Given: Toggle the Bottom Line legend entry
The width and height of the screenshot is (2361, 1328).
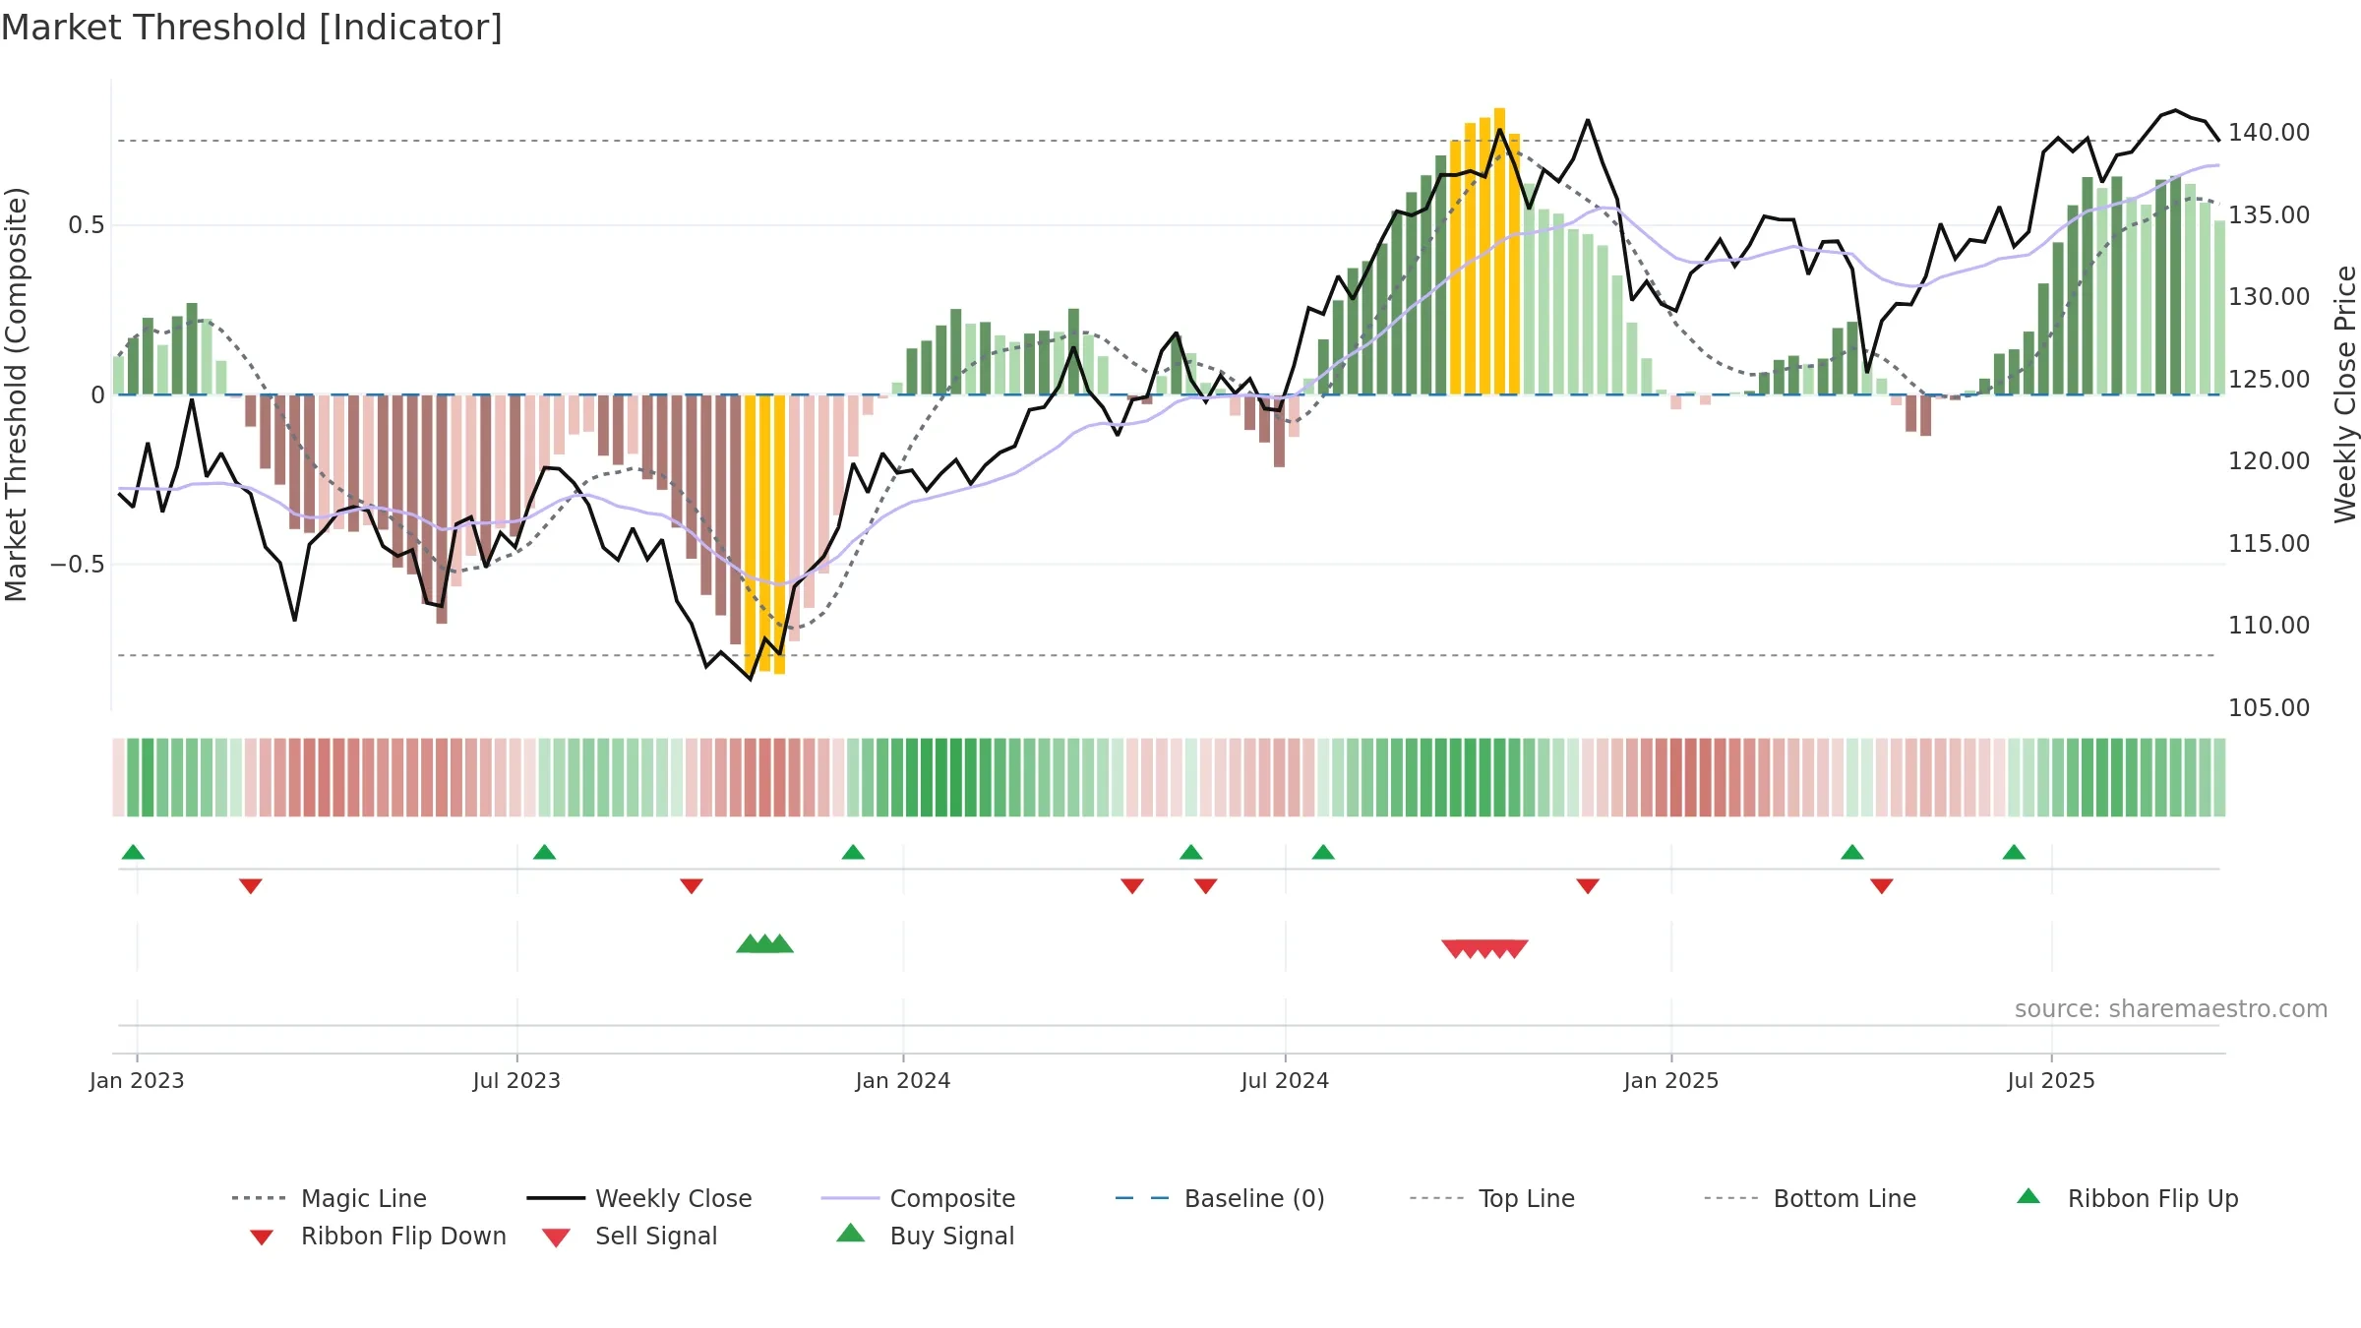Looking at the screenshot, I should [1810, 1198].
